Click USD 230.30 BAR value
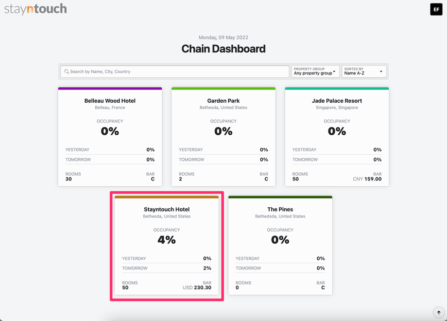The width and height of the screenshot is (447, 321). [x=197, y=287]
